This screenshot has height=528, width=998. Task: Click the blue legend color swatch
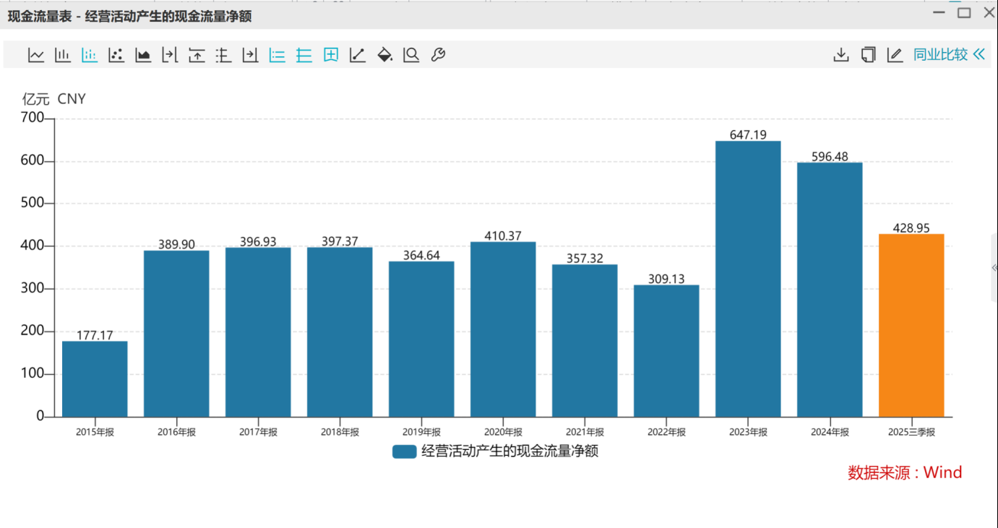tap(404, 451)
